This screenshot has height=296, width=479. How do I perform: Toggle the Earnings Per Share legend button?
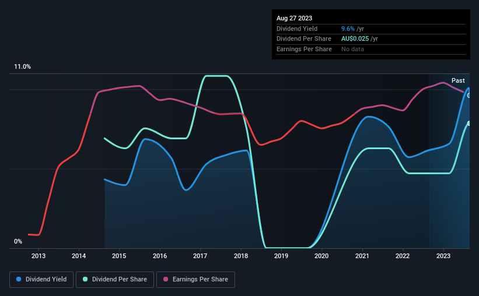coord(195,280)
